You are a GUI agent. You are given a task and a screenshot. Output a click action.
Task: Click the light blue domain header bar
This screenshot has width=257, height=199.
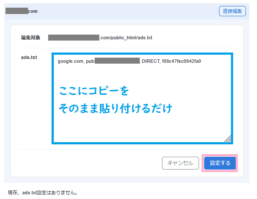tap(128, 11)
